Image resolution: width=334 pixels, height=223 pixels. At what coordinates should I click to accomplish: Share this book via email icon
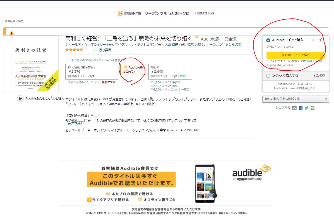(x=294, y=108)
